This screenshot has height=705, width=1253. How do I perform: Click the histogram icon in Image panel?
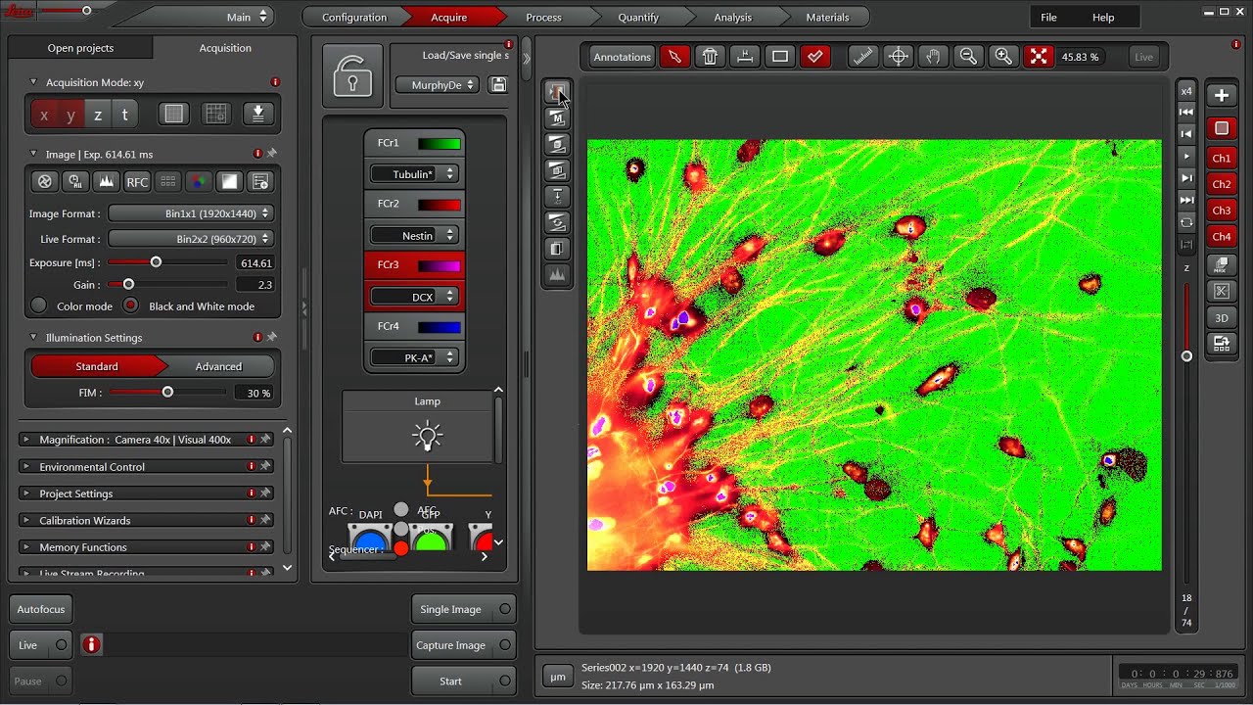point(106,181)
